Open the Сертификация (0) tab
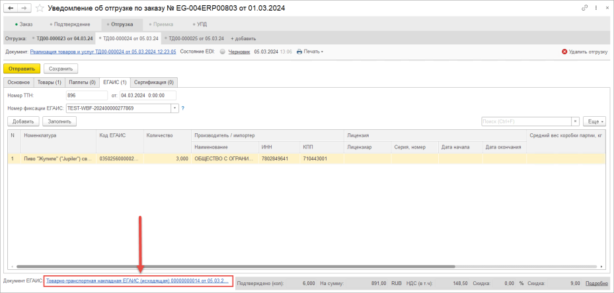This screenshot has height=293, width=614. (154, 82)
